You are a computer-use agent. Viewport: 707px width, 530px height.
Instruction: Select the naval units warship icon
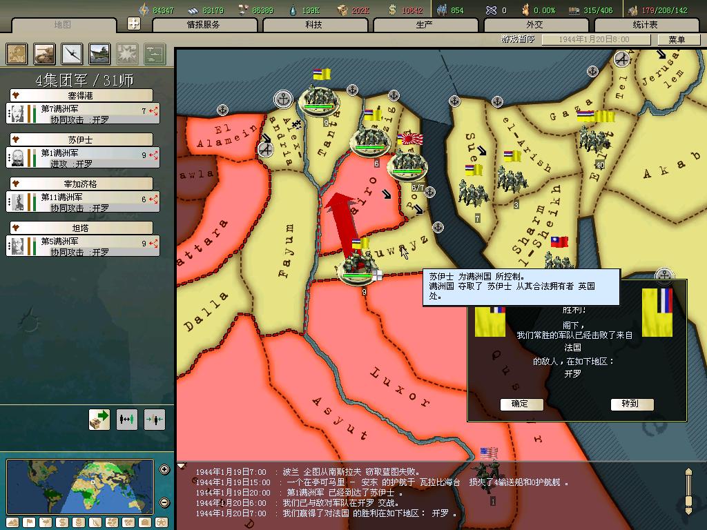click(99, 54)
